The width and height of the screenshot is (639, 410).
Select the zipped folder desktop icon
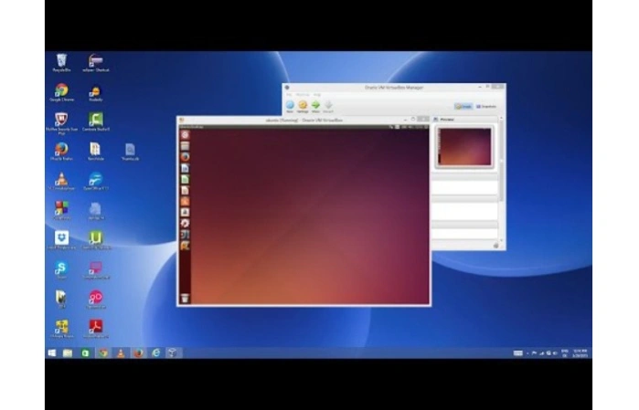coord(96,152)
